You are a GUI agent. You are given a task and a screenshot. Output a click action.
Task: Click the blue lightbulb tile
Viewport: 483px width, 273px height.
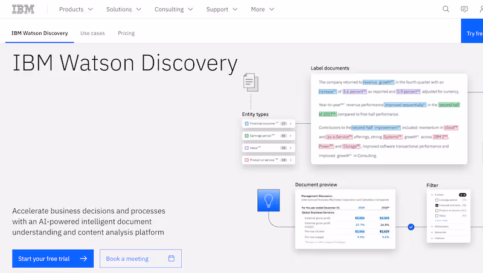point(269,201)
